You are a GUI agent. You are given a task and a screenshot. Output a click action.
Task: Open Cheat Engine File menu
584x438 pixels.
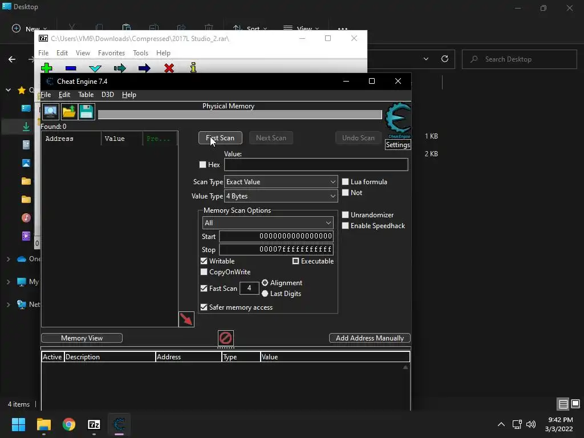click(x=46, y=95)
